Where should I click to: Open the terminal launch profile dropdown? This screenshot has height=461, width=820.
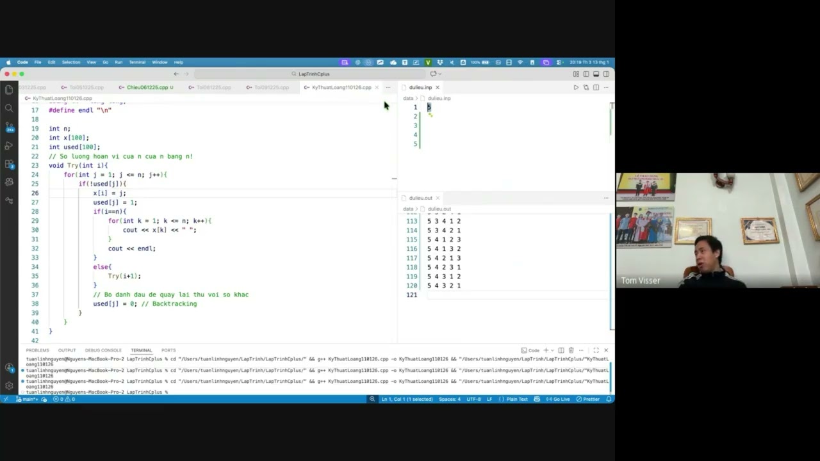(x=552, y=350)
